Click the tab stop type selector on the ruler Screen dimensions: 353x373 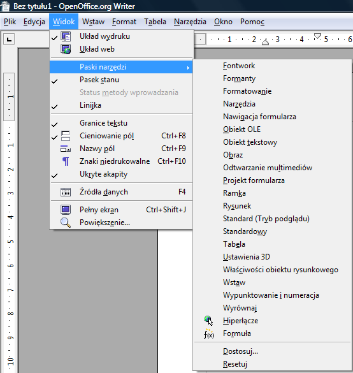coord(9,40)
